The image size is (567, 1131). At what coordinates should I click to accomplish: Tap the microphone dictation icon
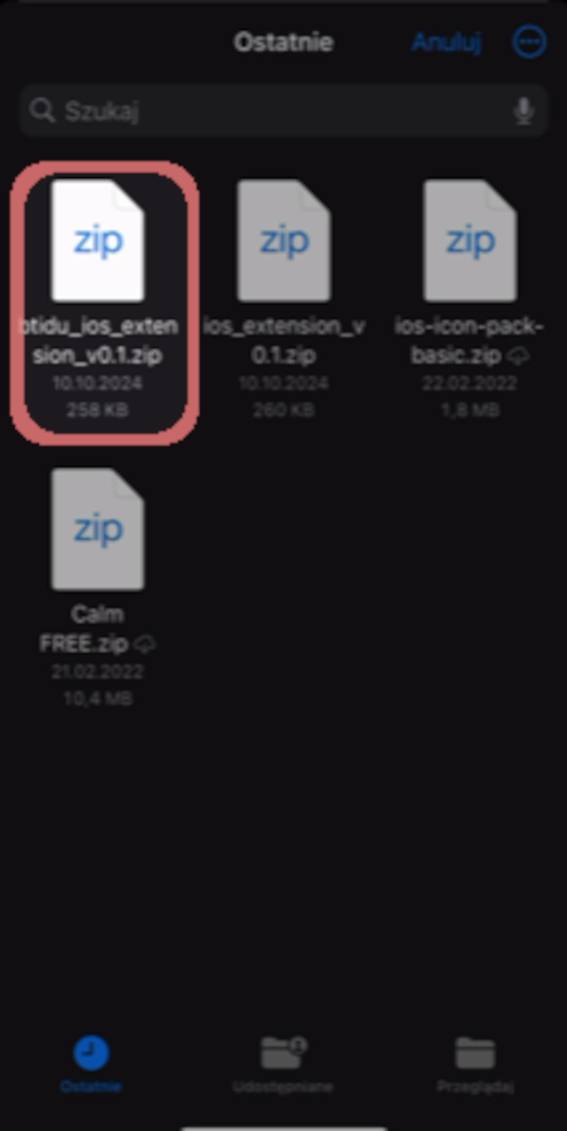[x=523, y=111]
